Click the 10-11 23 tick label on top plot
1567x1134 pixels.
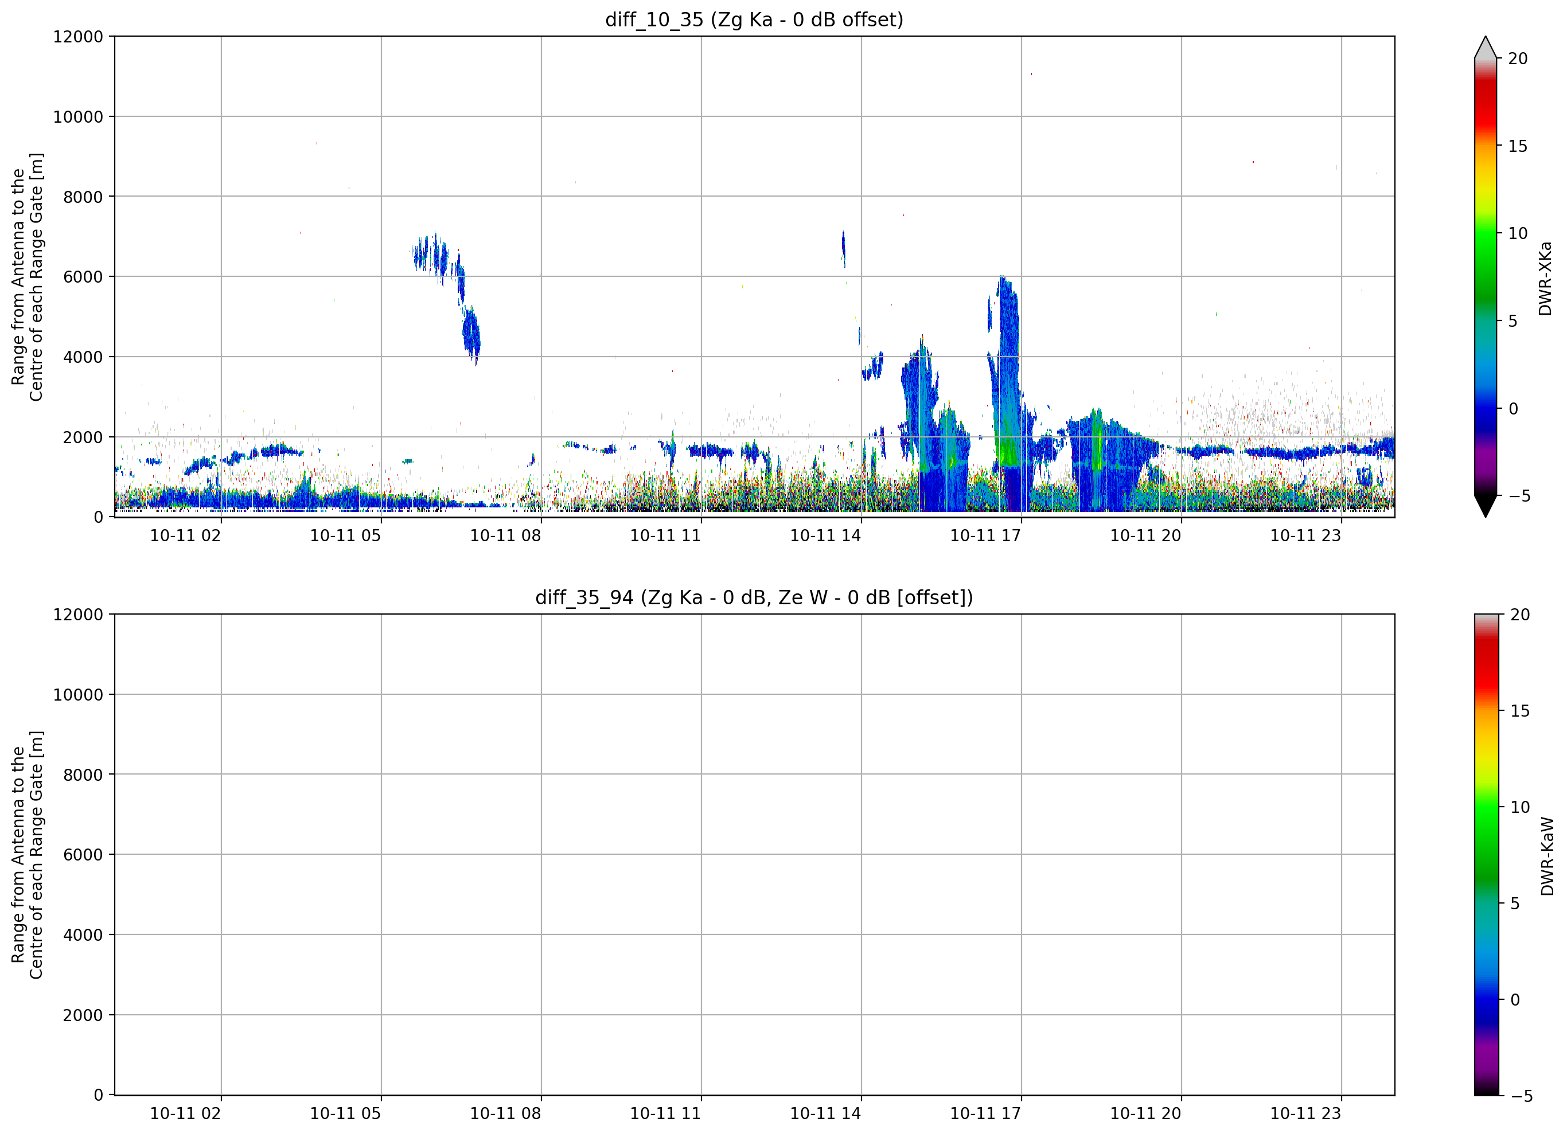(1305, 535)
